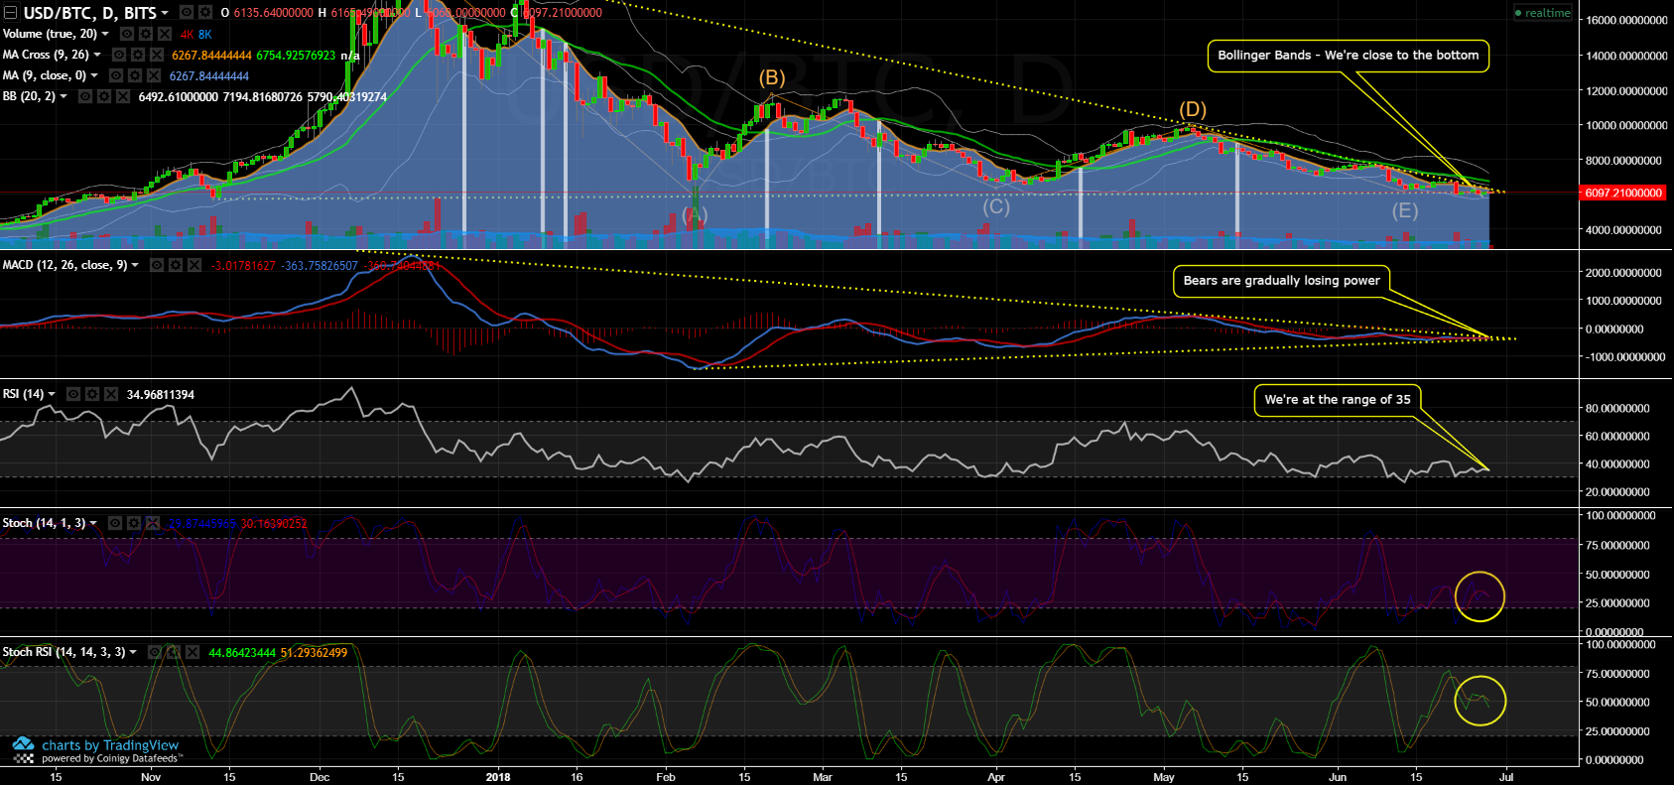Hide the Stoch indicator via eye icon
Viewport: 1674px width, 785px height.
[x=115, y=523]
